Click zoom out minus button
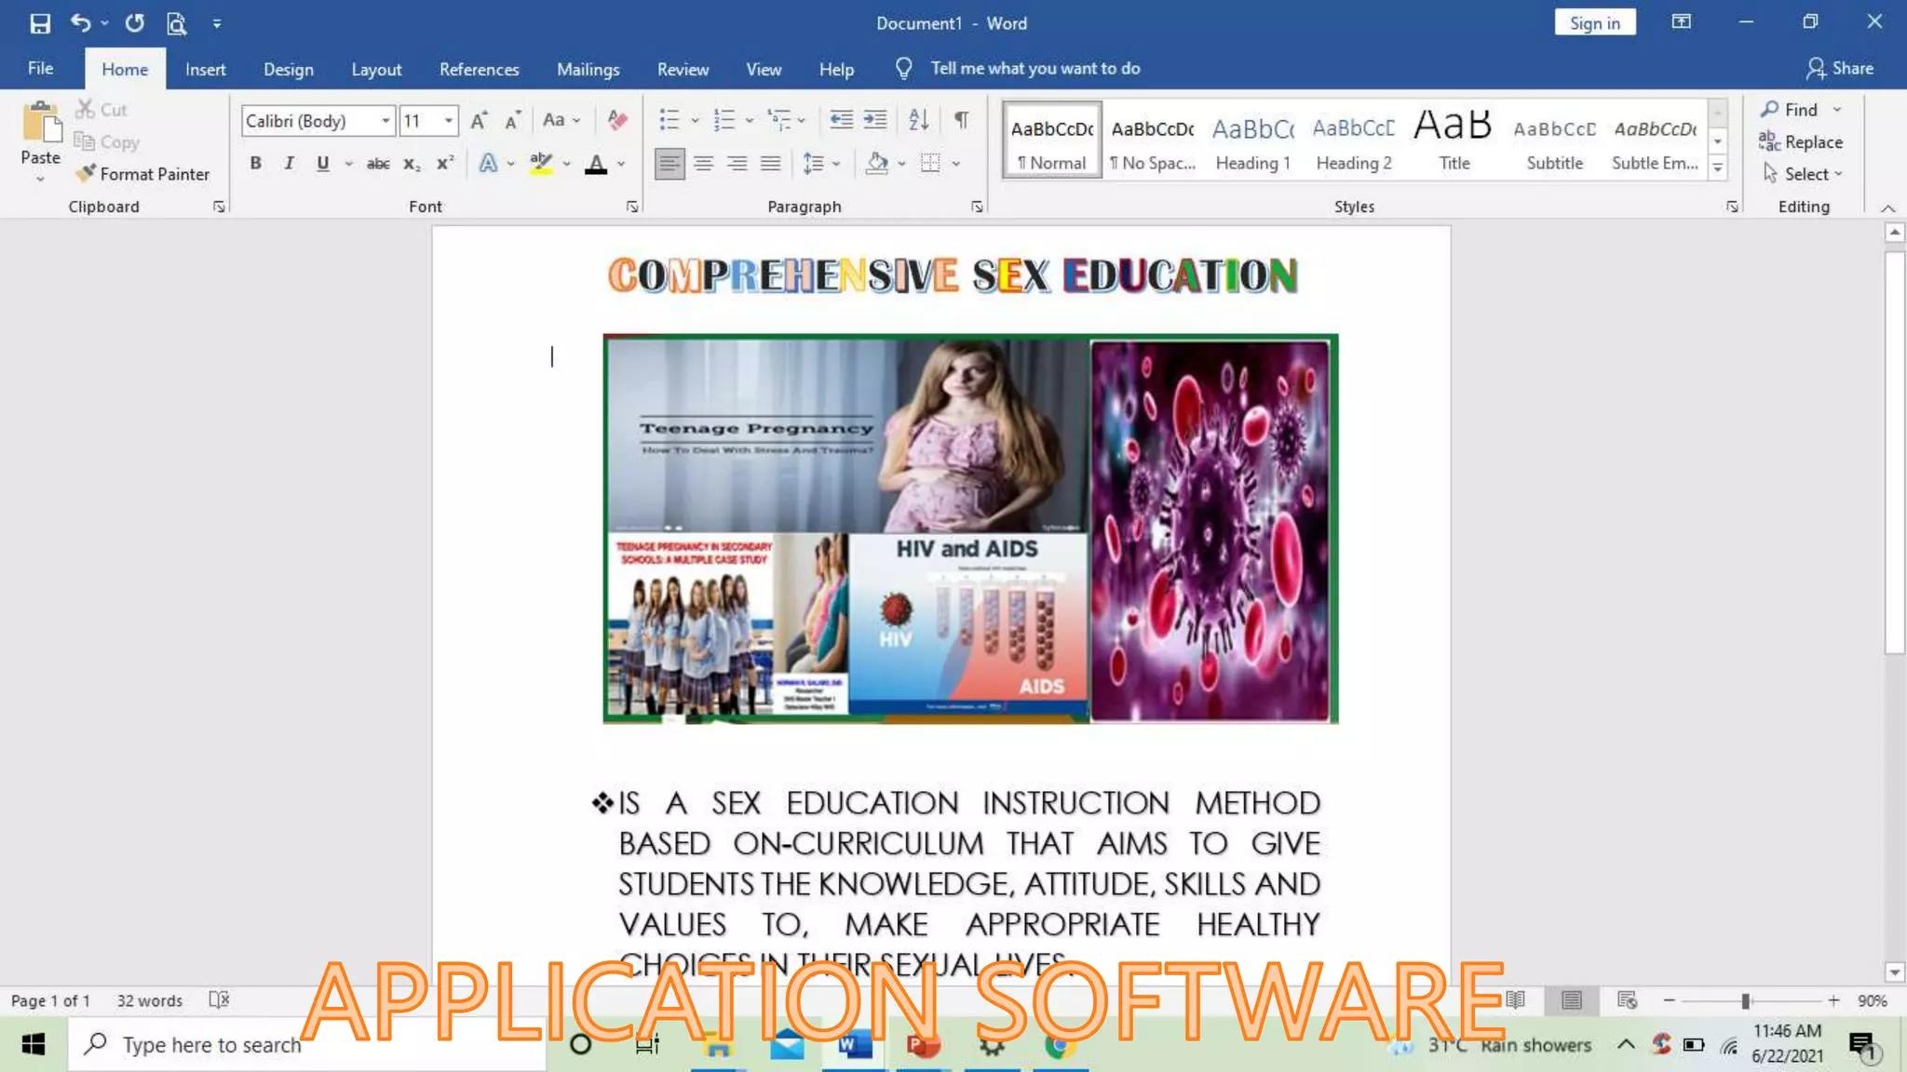Screen dimensions: 1907x1072 (1670, 1000)
